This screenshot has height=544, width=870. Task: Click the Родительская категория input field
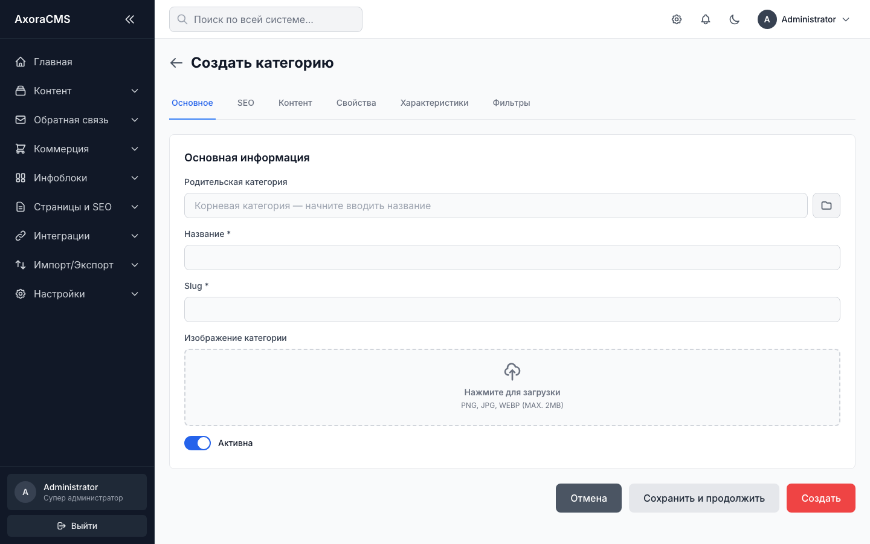pos(496,206)
